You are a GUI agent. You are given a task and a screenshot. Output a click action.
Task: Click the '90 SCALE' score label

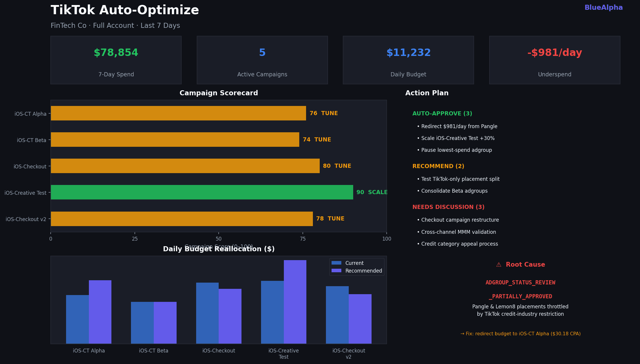coord(372,192)
